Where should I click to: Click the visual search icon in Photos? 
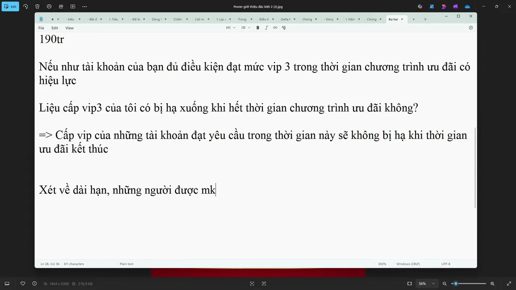pos(252,284)
